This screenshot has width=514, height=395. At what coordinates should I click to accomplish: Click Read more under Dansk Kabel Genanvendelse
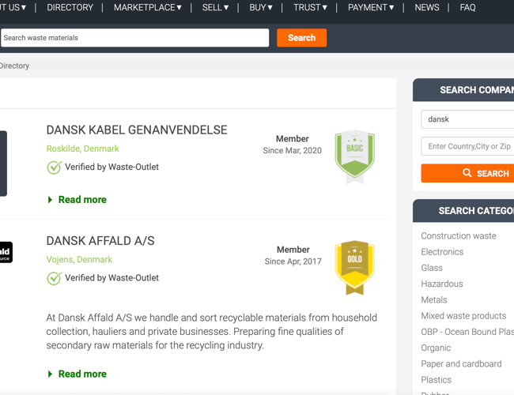click(77, 199)
